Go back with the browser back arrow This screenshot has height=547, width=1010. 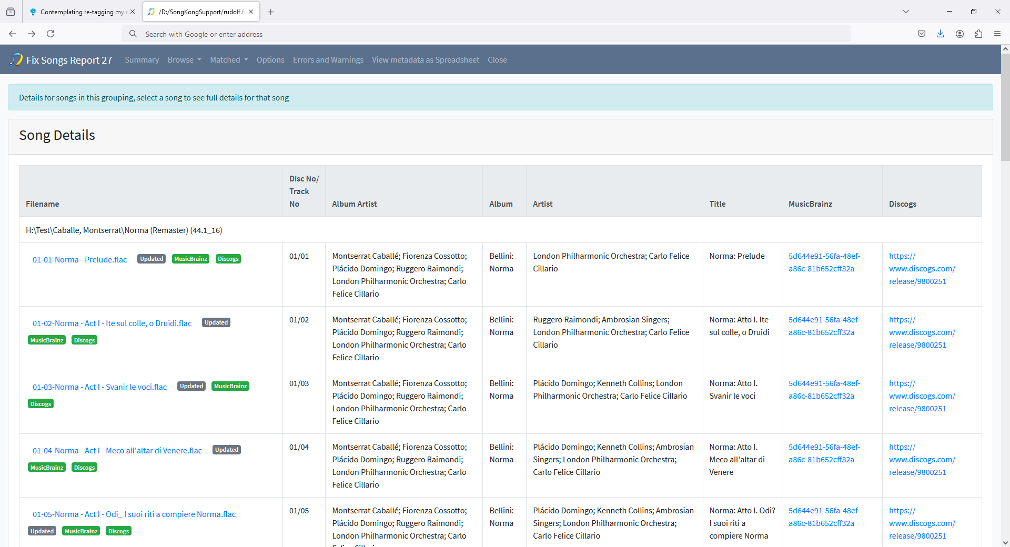[x=13, y=34]
